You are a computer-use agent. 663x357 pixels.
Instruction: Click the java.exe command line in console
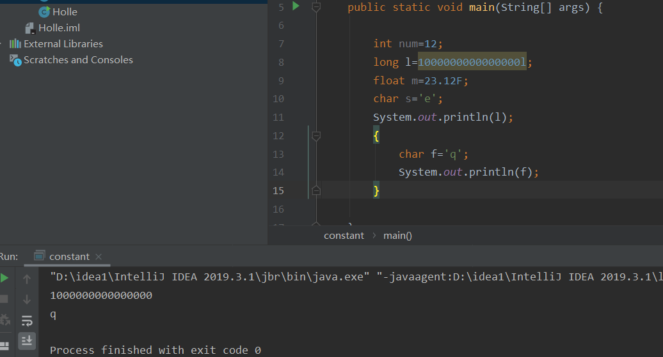tap(356, 277)
